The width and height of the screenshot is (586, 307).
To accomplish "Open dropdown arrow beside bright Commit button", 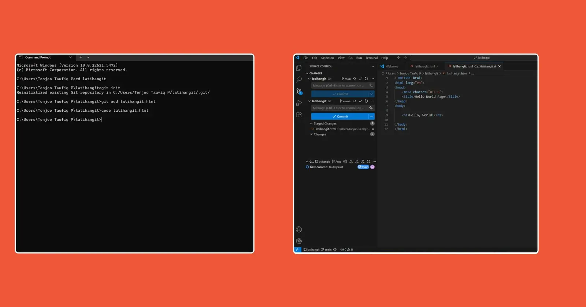I will [371, 116].
